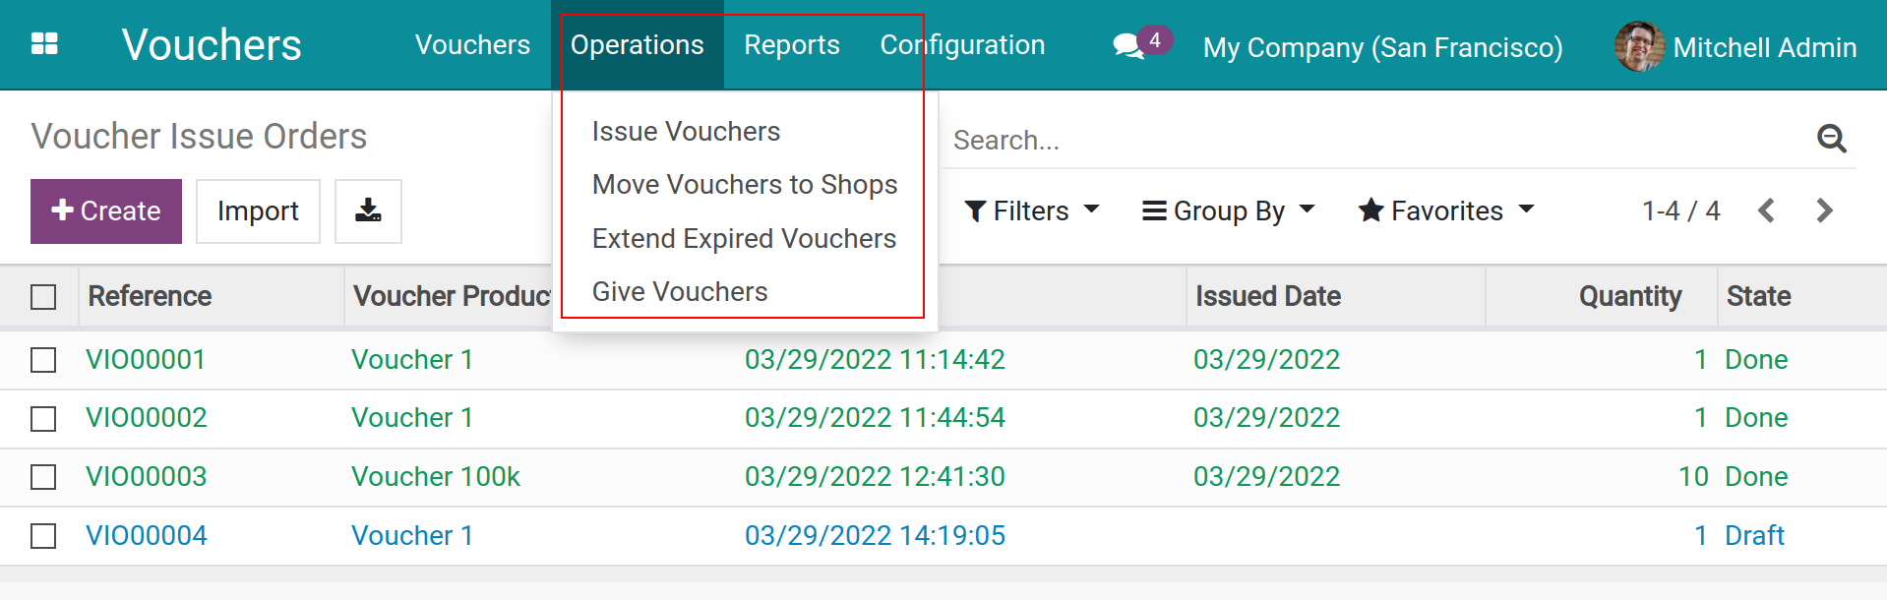Click the 1-4 / 4 pager counter
The height and width of the screenshot is (600, 1887).
(1680, 210)
